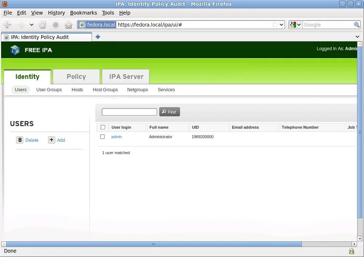Select the Host Groups sub-tab
Image resolution: width=364 pixels, height=257 pixels.
(105, 90)
